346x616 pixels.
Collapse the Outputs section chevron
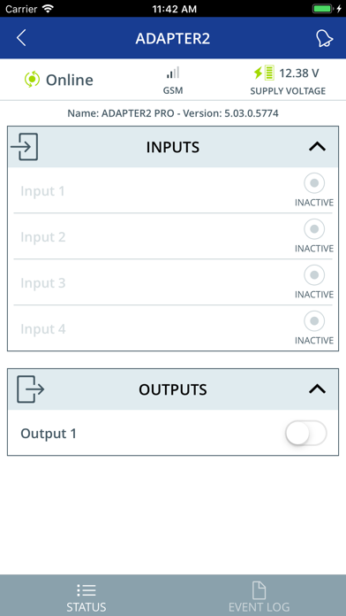318,389
